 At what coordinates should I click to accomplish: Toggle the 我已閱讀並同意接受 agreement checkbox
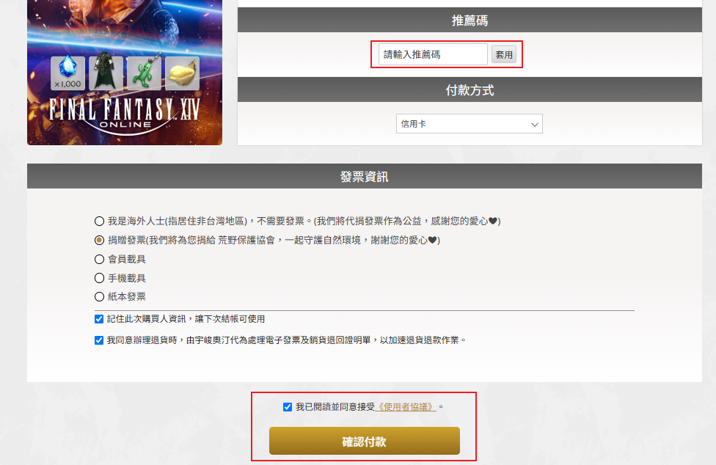[288, 407]
